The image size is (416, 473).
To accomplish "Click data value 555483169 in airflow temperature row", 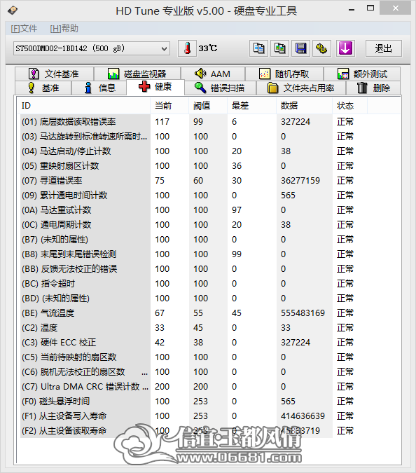I will 303,313.
